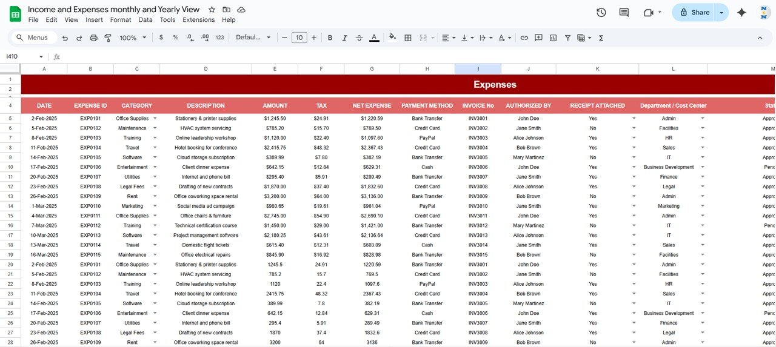Open the Extensions menu
The height and width of the screenshot is (347, 776).
pyautogui.click(x=198, y=19)
